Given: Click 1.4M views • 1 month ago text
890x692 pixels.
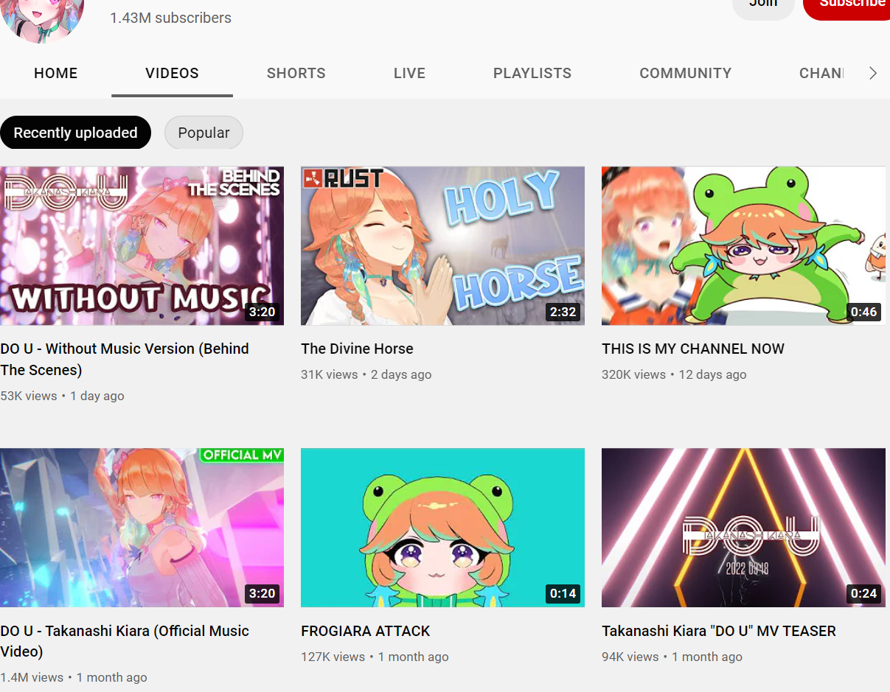Looking at the screenshot, I should (x=74, y=677).
